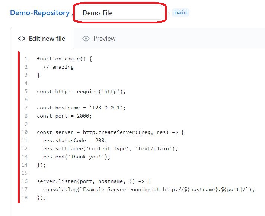
Task: Click line 'res.statusCode = 200;'
Action: point(75,141)
